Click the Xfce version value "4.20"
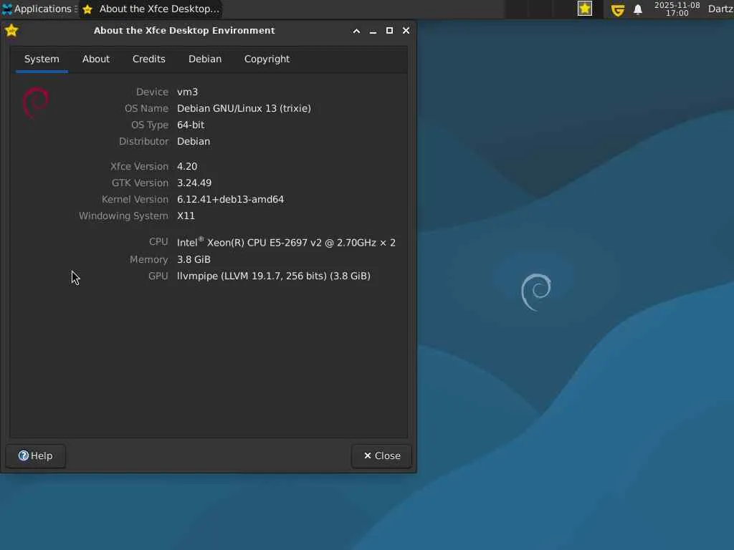The image size is (734, 550). pos(187,166)
